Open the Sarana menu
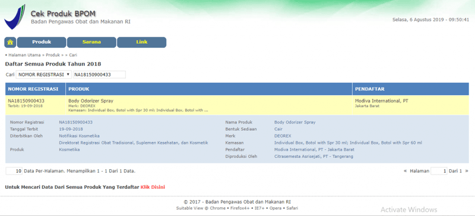The width and height of the screenshot is (475, 216). [x=91, y=42]
